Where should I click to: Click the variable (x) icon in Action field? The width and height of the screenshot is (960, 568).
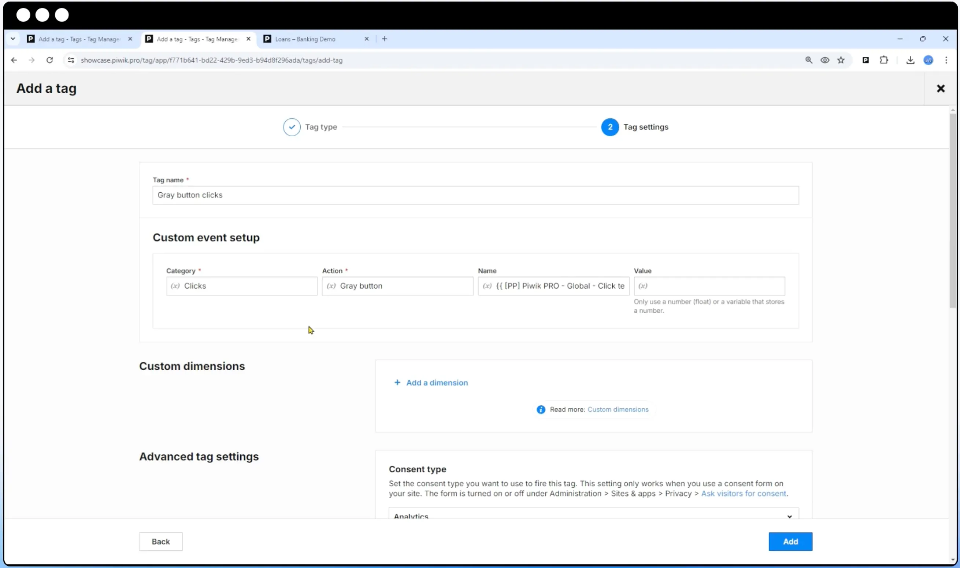pos(331,286)
